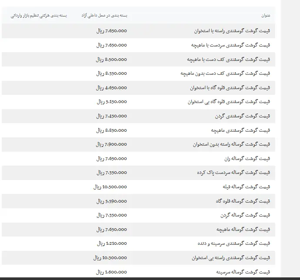Select the گوسفندی سردست با ماهیچه row title
The image size is (300, 280).
pyautogui.click(x=230, y=45)
